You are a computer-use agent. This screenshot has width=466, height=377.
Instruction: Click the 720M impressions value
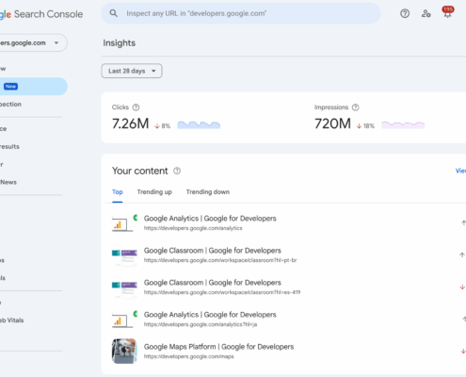(x=332, y=123)
